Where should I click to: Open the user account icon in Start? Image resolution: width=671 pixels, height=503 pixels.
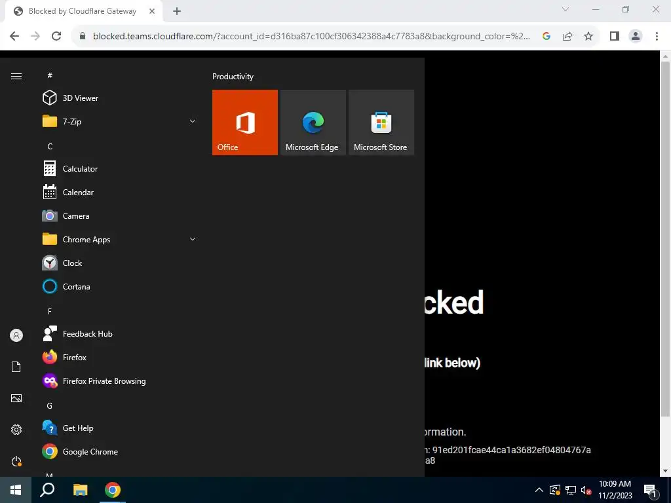[16, 335]
